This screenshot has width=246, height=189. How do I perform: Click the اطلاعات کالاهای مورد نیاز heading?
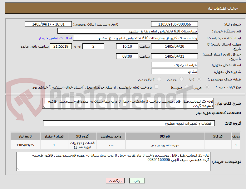pyautogui.click(x=218, y=113)
